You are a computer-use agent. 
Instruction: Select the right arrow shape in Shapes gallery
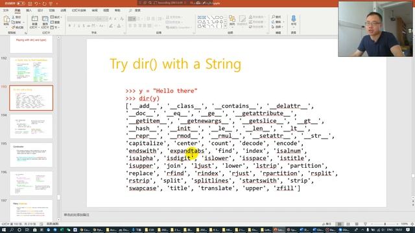(217, 22)
